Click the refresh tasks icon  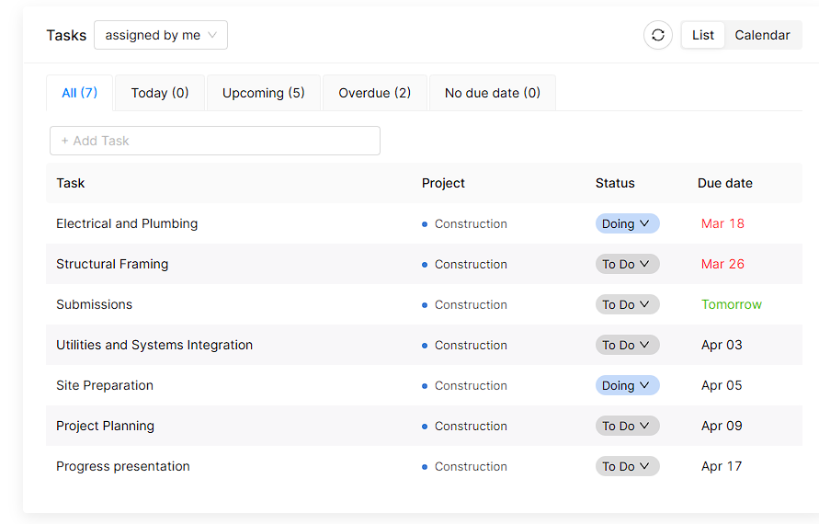[657, 35]
